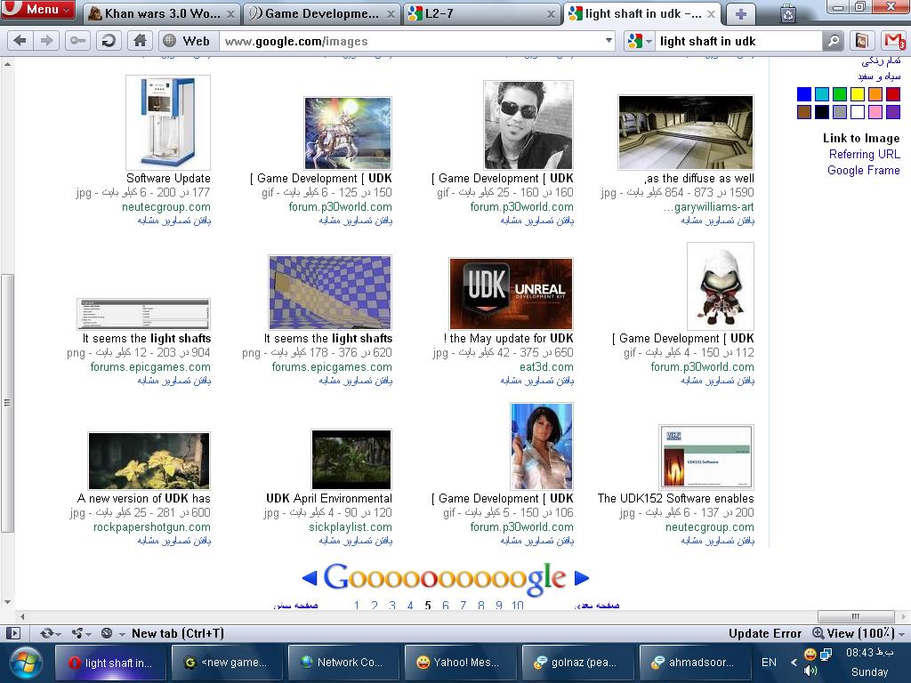Click the Web site badge in address bar
Screen dimensions: 911x683
click(187, 41)
